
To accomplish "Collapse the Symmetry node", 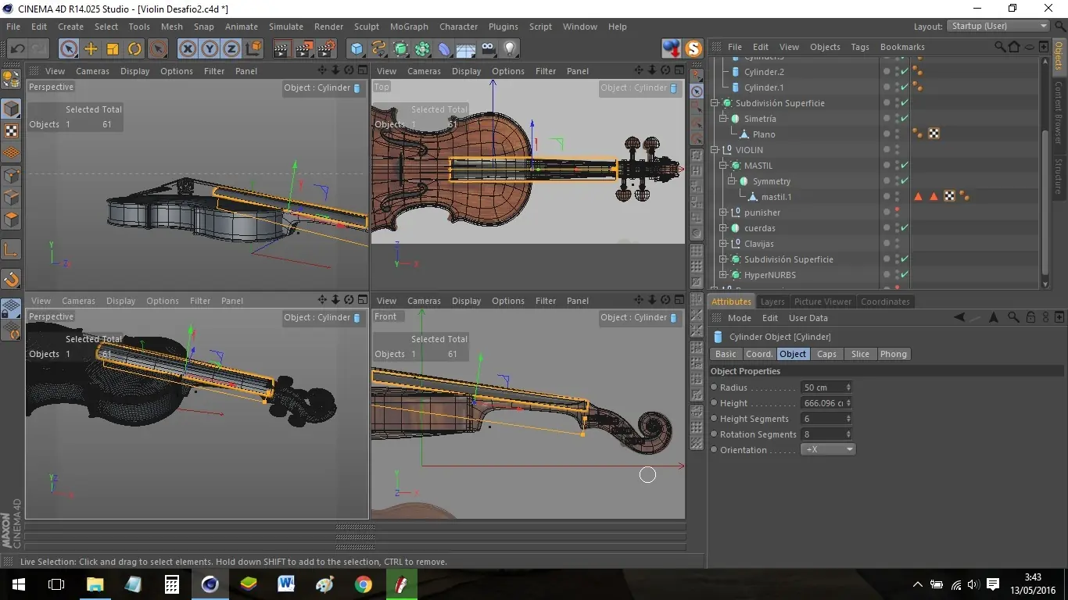I will (732, 181).
